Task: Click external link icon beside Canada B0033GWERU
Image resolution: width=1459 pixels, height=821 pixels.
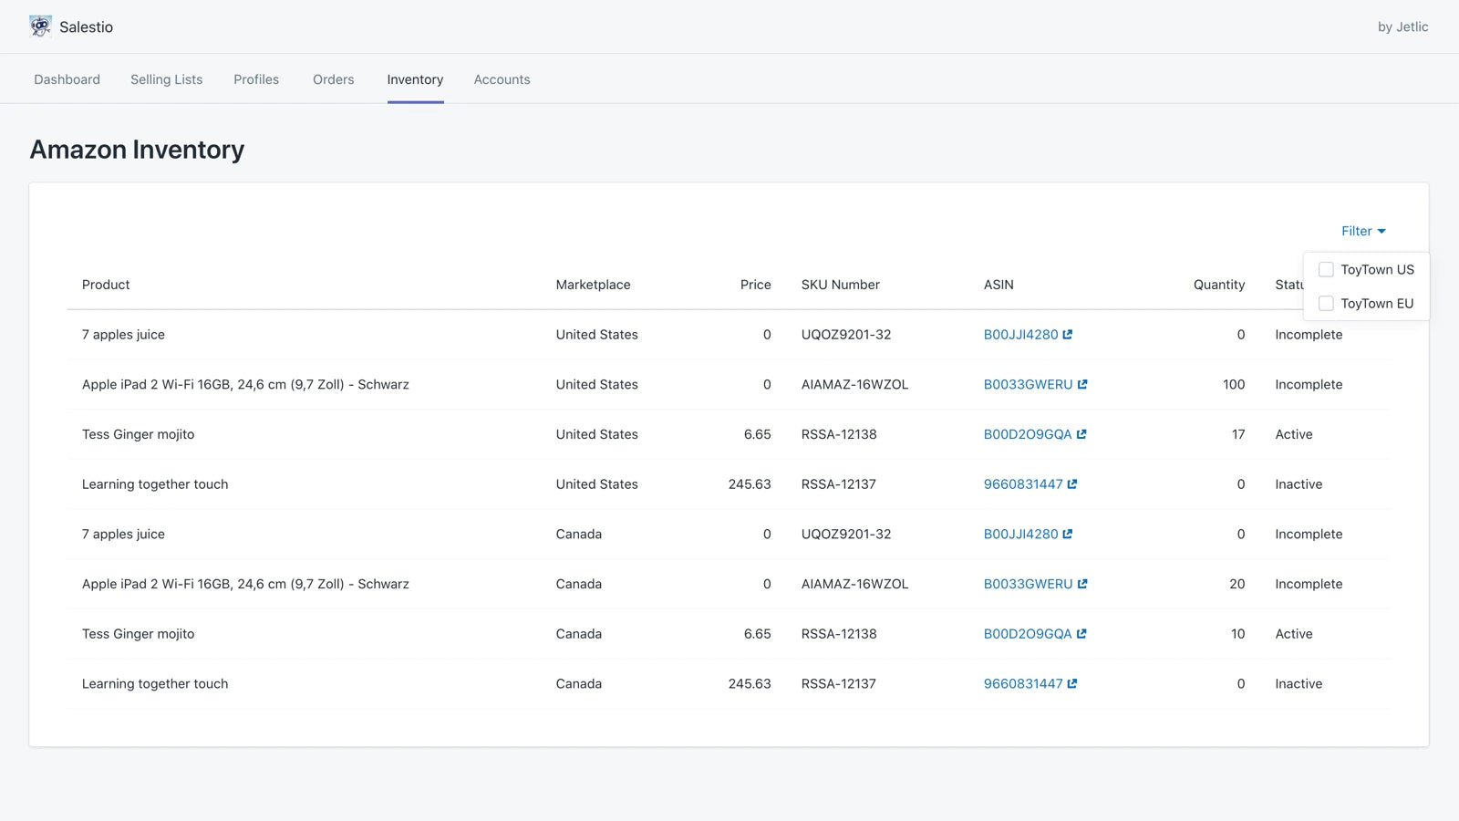Action: coord(1082,584)
